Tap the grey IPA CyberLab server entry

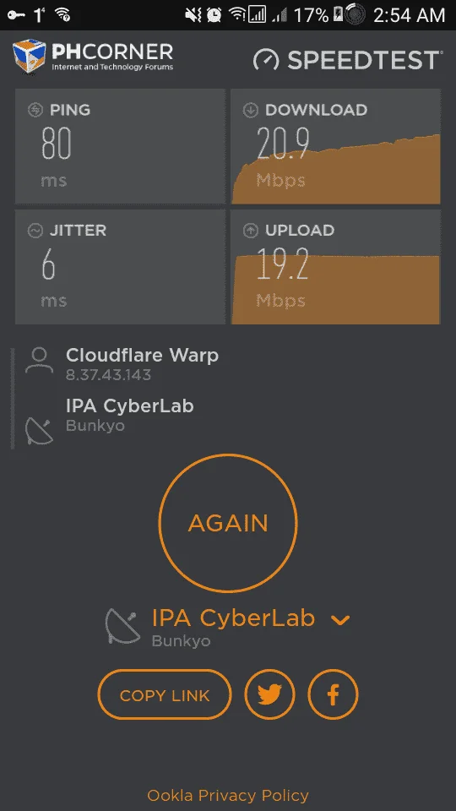pyautogui.click(x=130, y=405)
